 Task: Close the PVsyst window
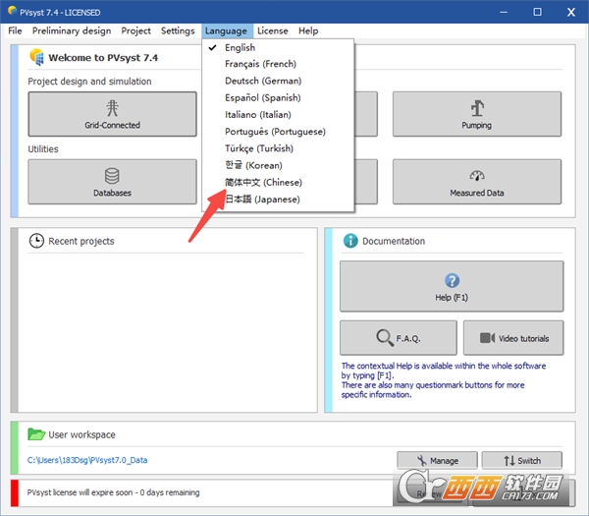tap(571, 12)
